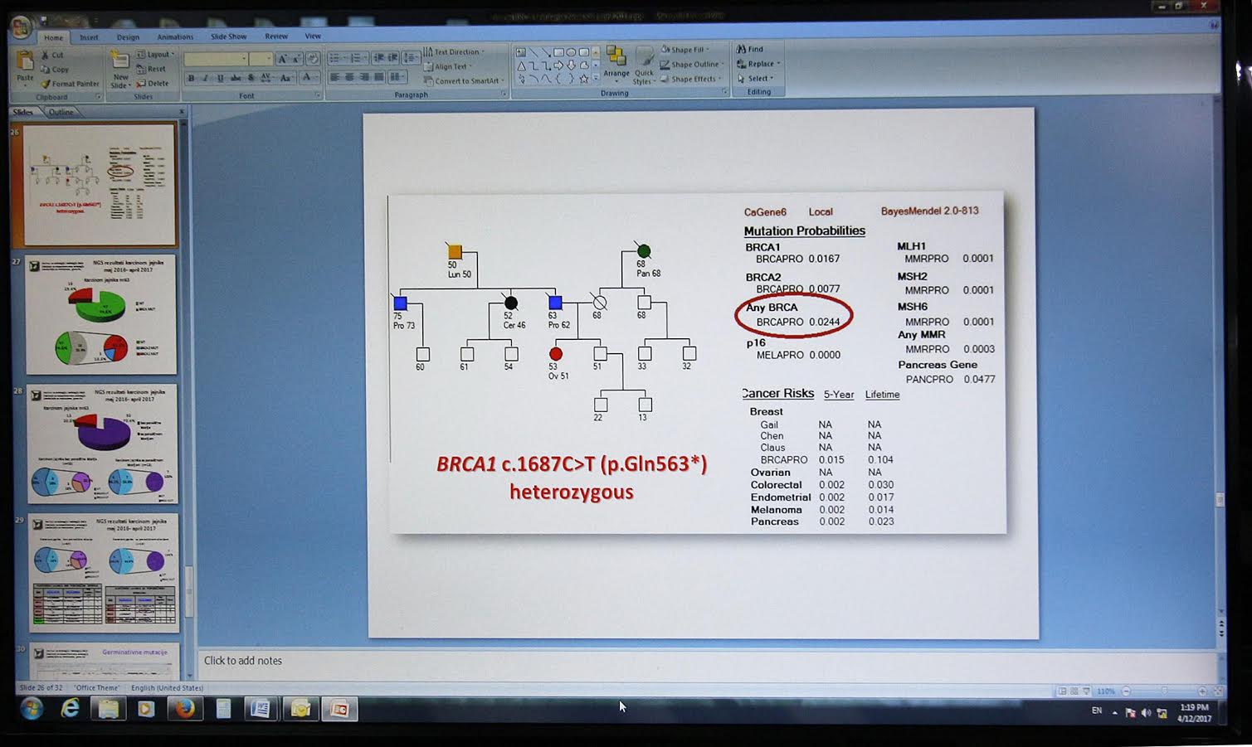Image resolution: width=1252 pixels, height=747 pixels.
Task: Open the Text Direction dropdown
Action: [x=454, y=52]
